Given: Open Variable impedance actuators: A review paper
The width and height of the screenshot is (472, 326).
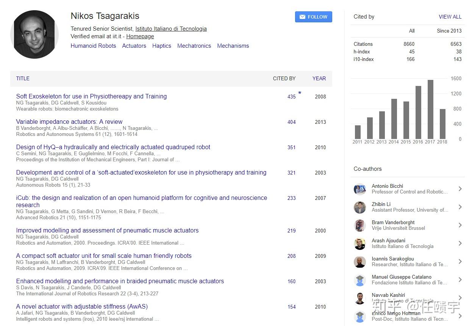Looking at the screenshot, I should (x=69, y=122).
